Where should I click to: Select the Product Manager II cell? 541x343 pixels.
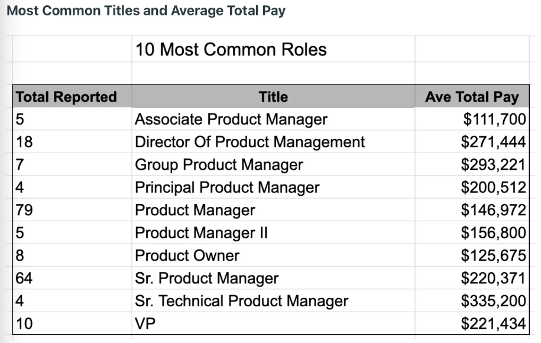tap(273, 232)
